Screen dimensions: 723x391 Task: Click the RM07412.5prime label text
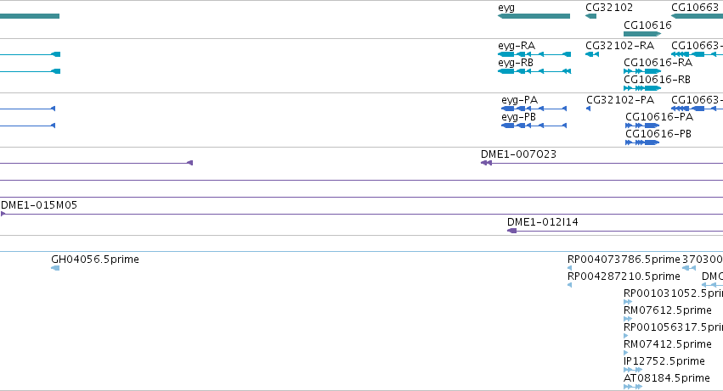tap(668, 344)
